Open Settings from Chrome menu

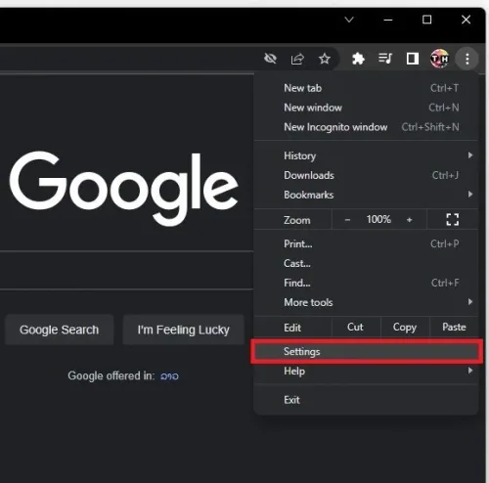pos(366,351)
